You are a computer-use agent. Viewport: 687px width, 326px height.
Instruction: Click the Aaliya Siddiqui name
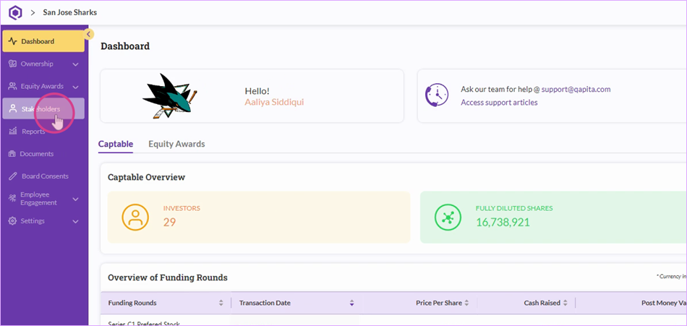pyautogui.click(x=274, y=102)
